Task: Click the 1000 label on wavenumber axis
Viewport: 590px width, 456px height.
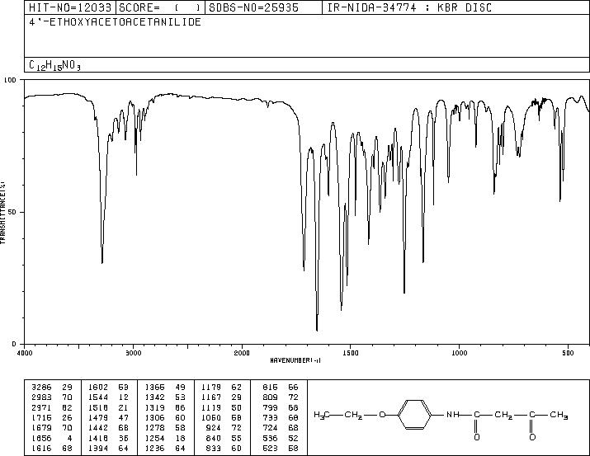Action: [459, 353]
